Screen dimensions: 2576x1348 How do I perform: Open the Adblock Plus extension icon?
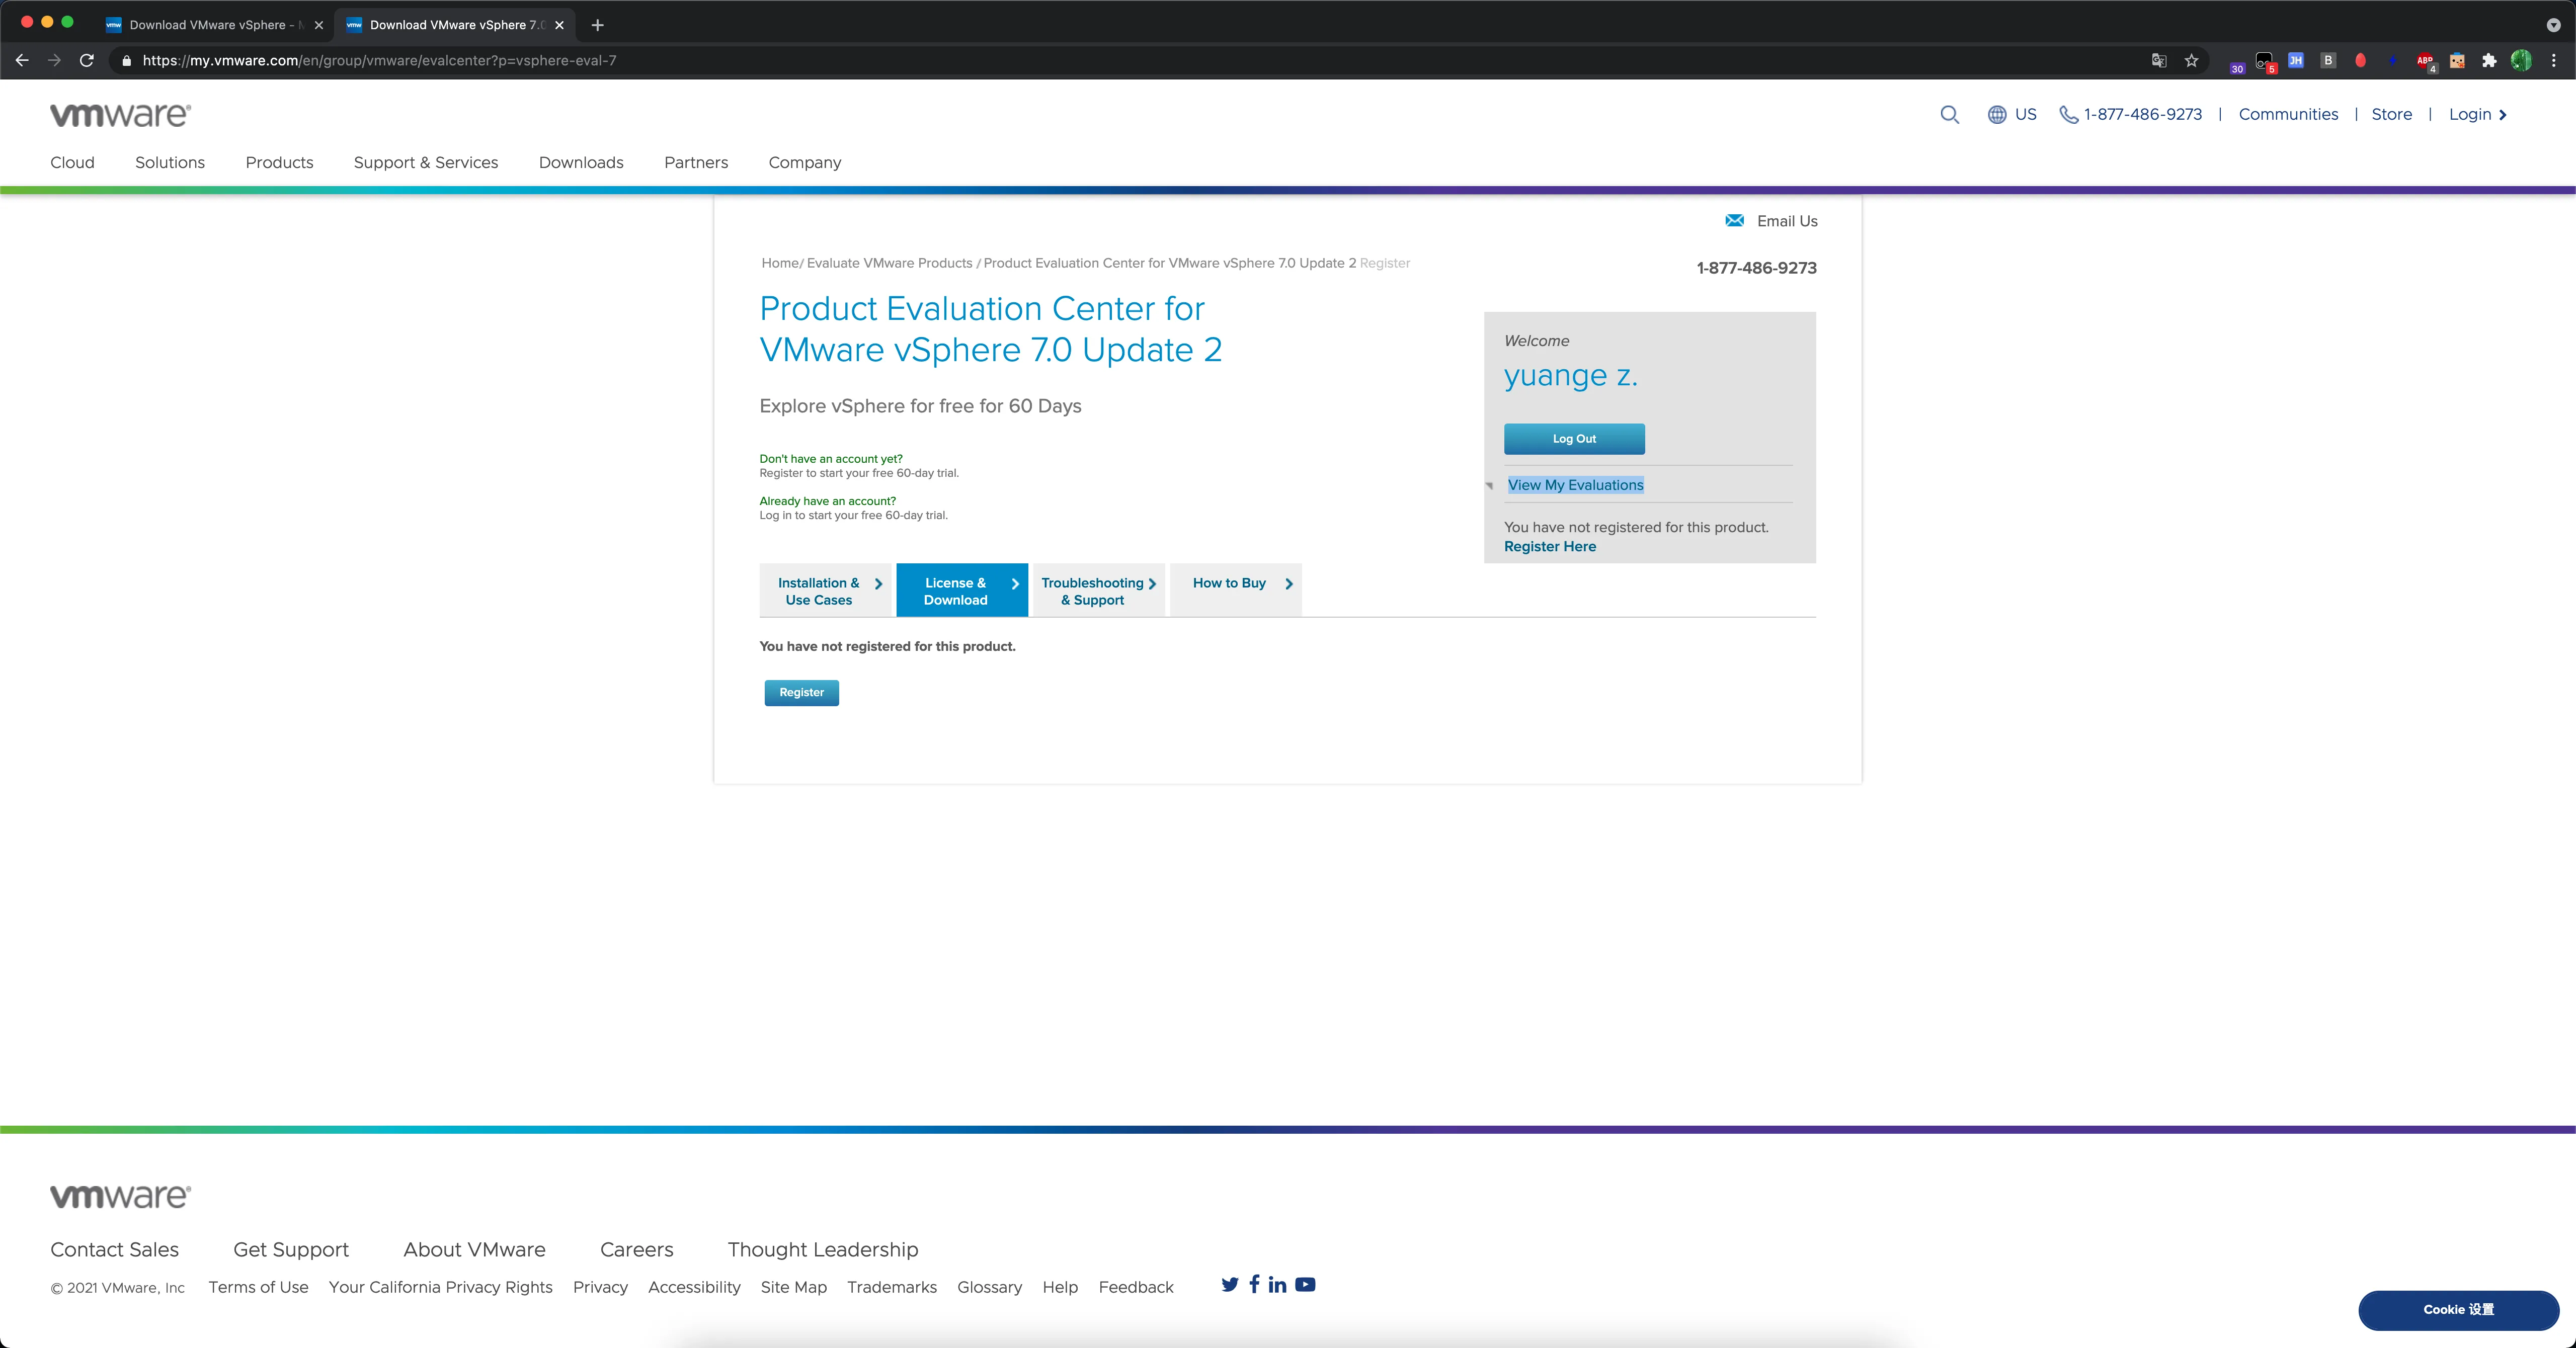click(2425, 61)
